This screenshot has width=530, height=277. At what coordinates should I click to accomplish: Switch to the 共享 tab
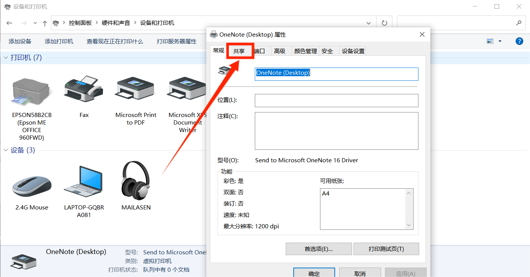[239, 51]
